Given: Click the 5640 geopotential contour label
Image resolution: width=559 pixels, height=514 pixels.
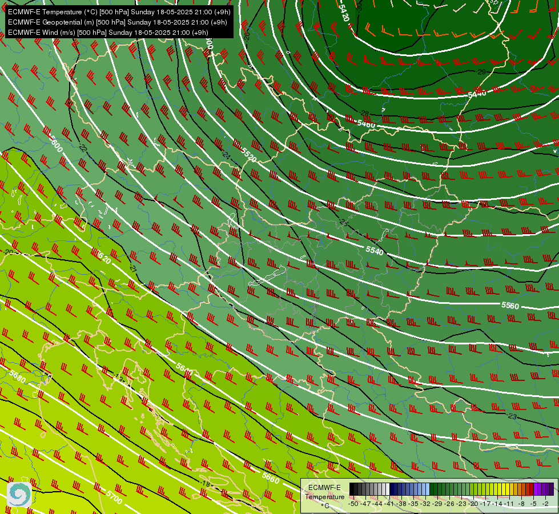Looking at the screenshot, I should tap(184, 369).
